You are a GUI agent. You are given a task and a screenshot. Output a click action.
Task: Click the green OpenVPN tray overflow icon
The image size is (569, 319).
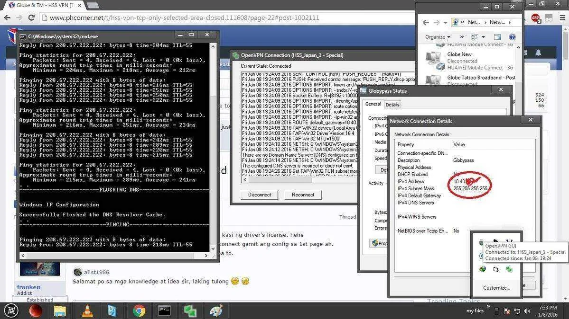point(509,269)
